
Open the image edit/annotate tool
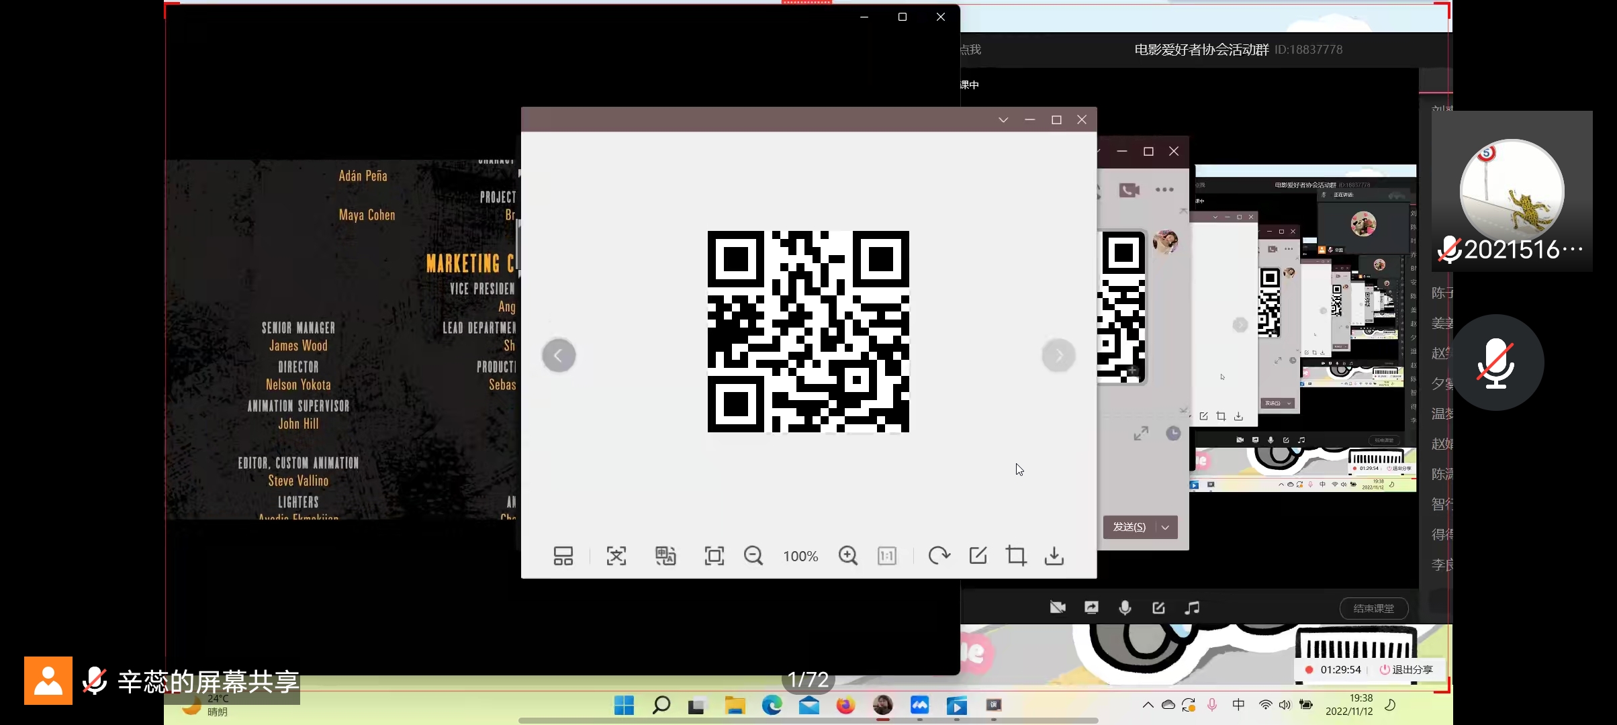click(978, 556)
